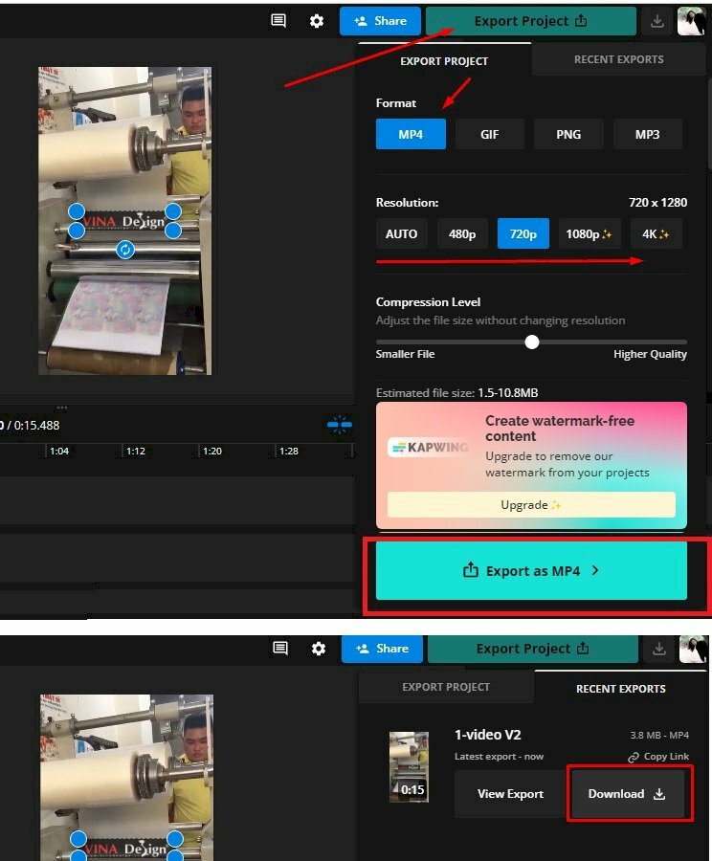This screenshot has height=861, width=712.
Task: Open comments icon in the Recent Exports view
Action: 280,649
